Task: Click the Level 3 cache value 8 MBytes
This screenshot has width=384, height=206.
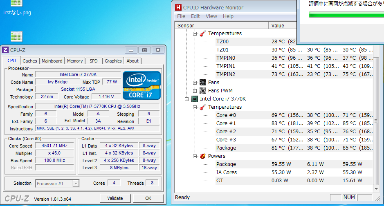Action: [x=119, y=168]
